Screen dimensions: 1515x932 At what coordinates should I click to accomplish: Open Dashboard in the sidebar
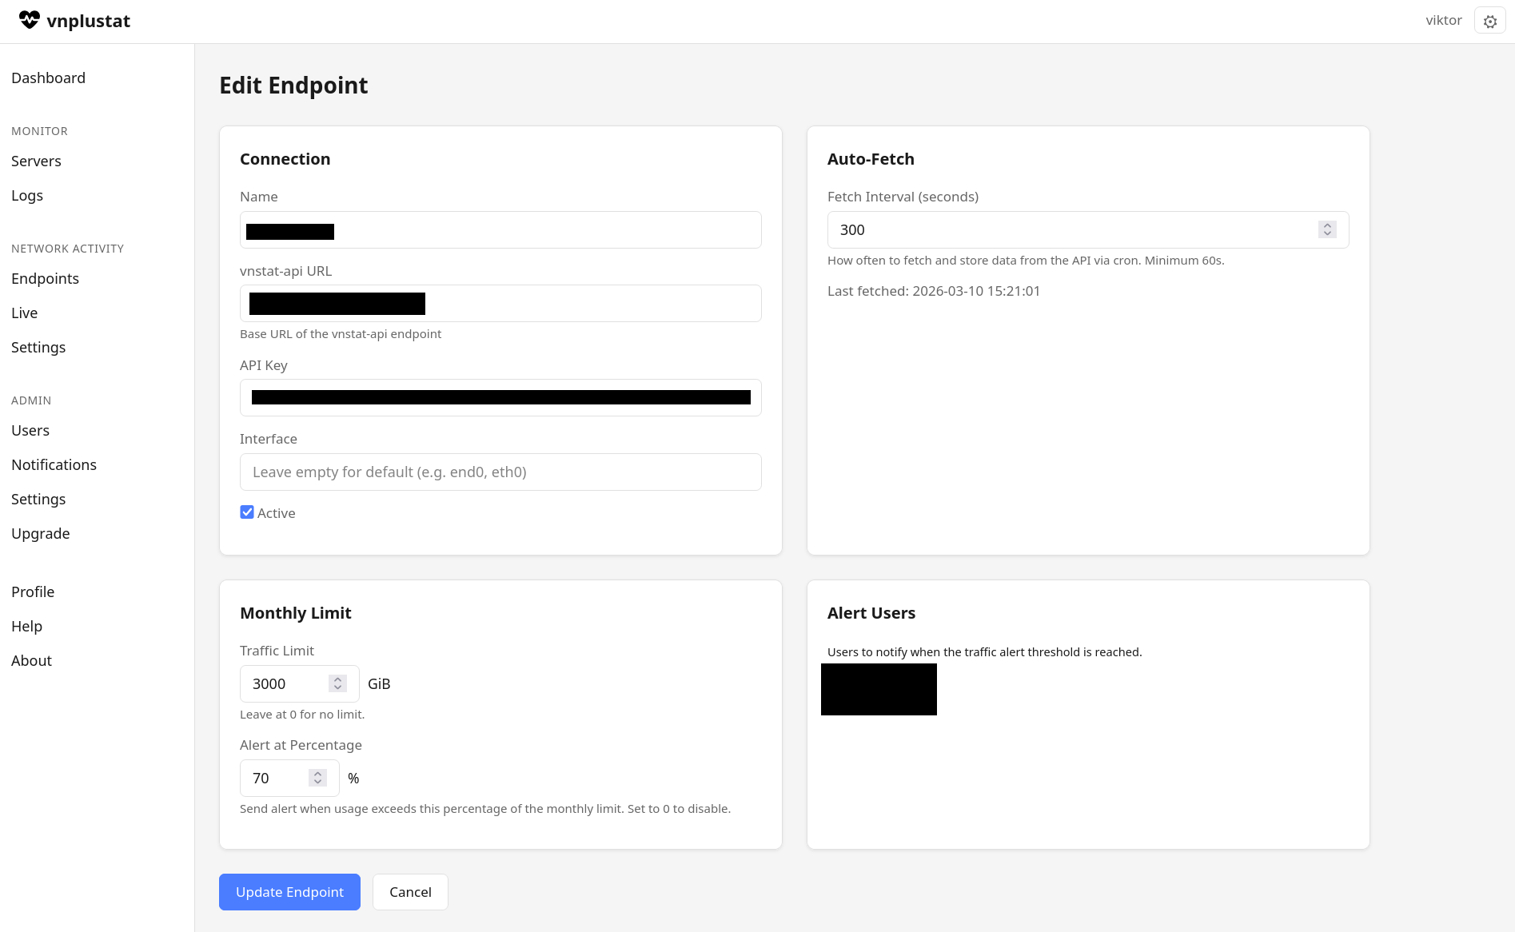tap(48, 78)
